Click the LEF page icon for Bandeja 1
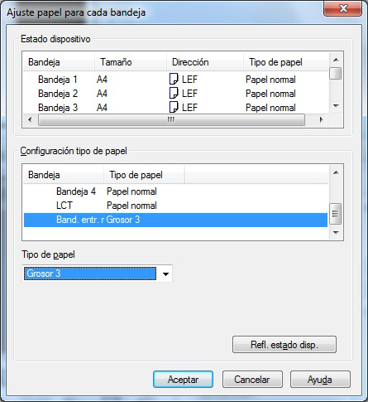This screenshot has width=368, height=402. pos(174,79)
